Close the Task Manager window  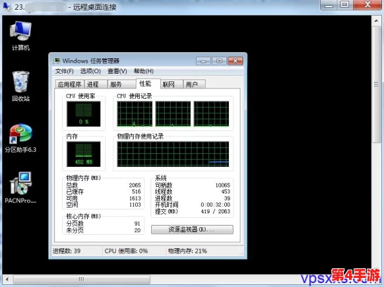click(235, 61)
